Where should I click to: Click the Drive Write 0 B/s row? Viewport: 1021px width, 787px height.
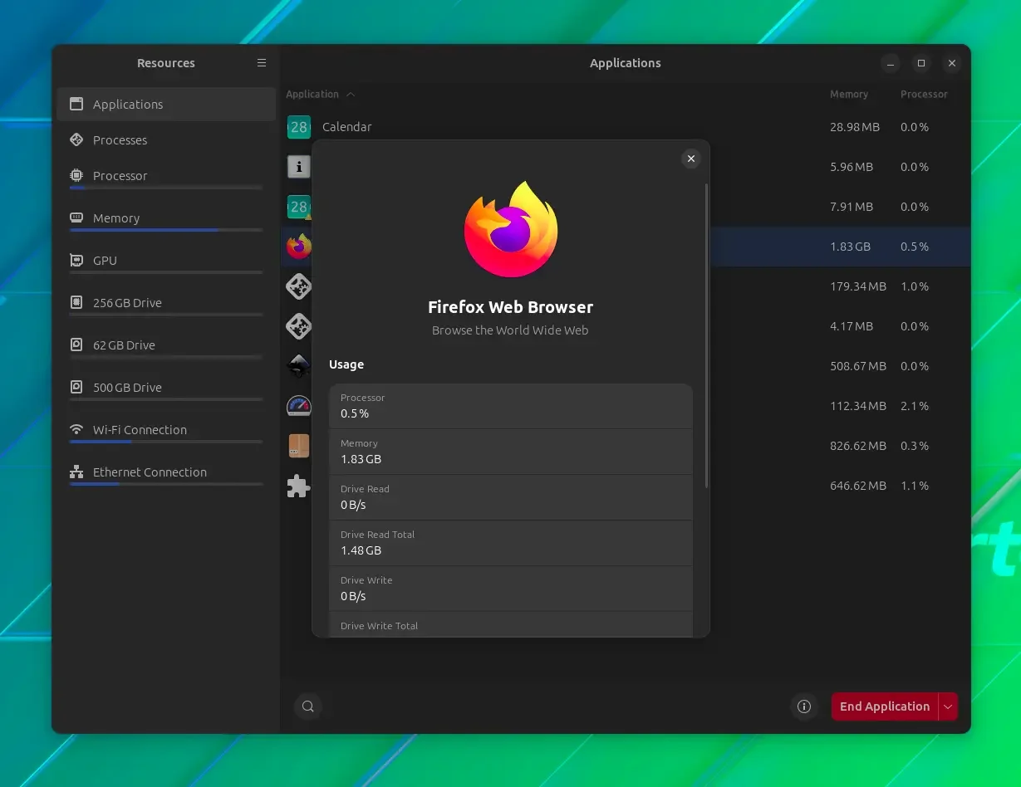pos(511,589)
